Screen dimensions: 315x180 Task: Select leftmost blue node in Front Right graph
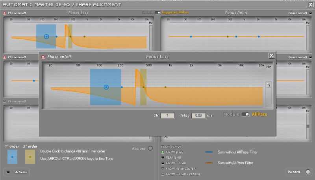click(191, 37)
